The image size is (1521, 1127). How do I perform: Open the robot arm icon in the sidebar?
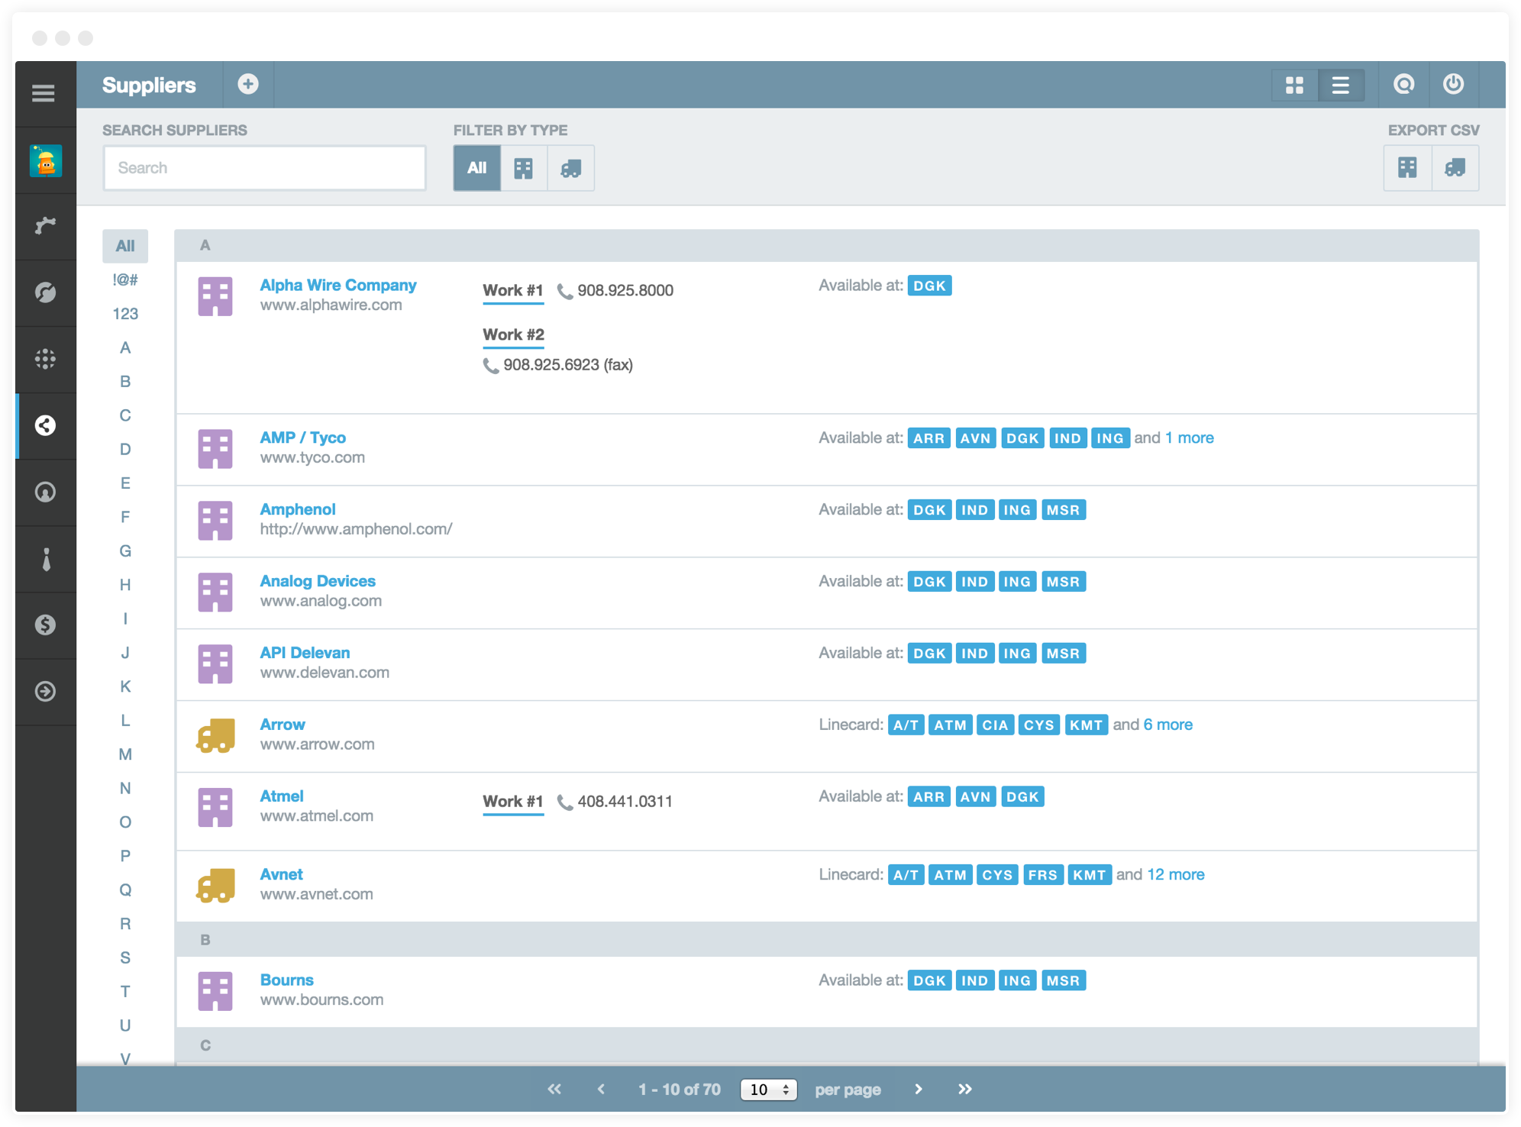(45, 226)
